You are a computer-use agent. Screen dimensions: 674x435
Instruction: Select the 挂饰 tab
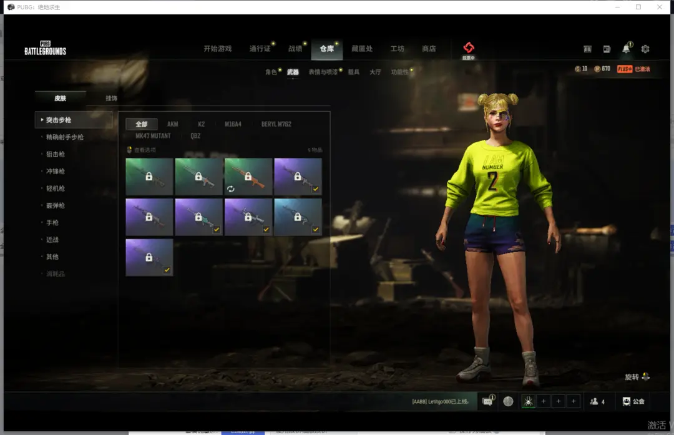coord(111,98)
